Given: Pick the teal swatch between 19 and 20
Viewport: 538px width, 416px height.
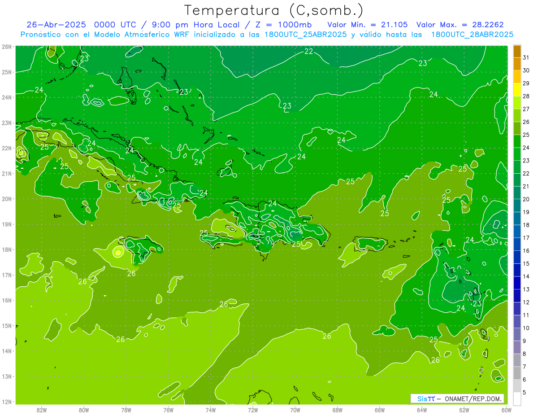Looking at the screenshot, I should click(x=517, y=206).
